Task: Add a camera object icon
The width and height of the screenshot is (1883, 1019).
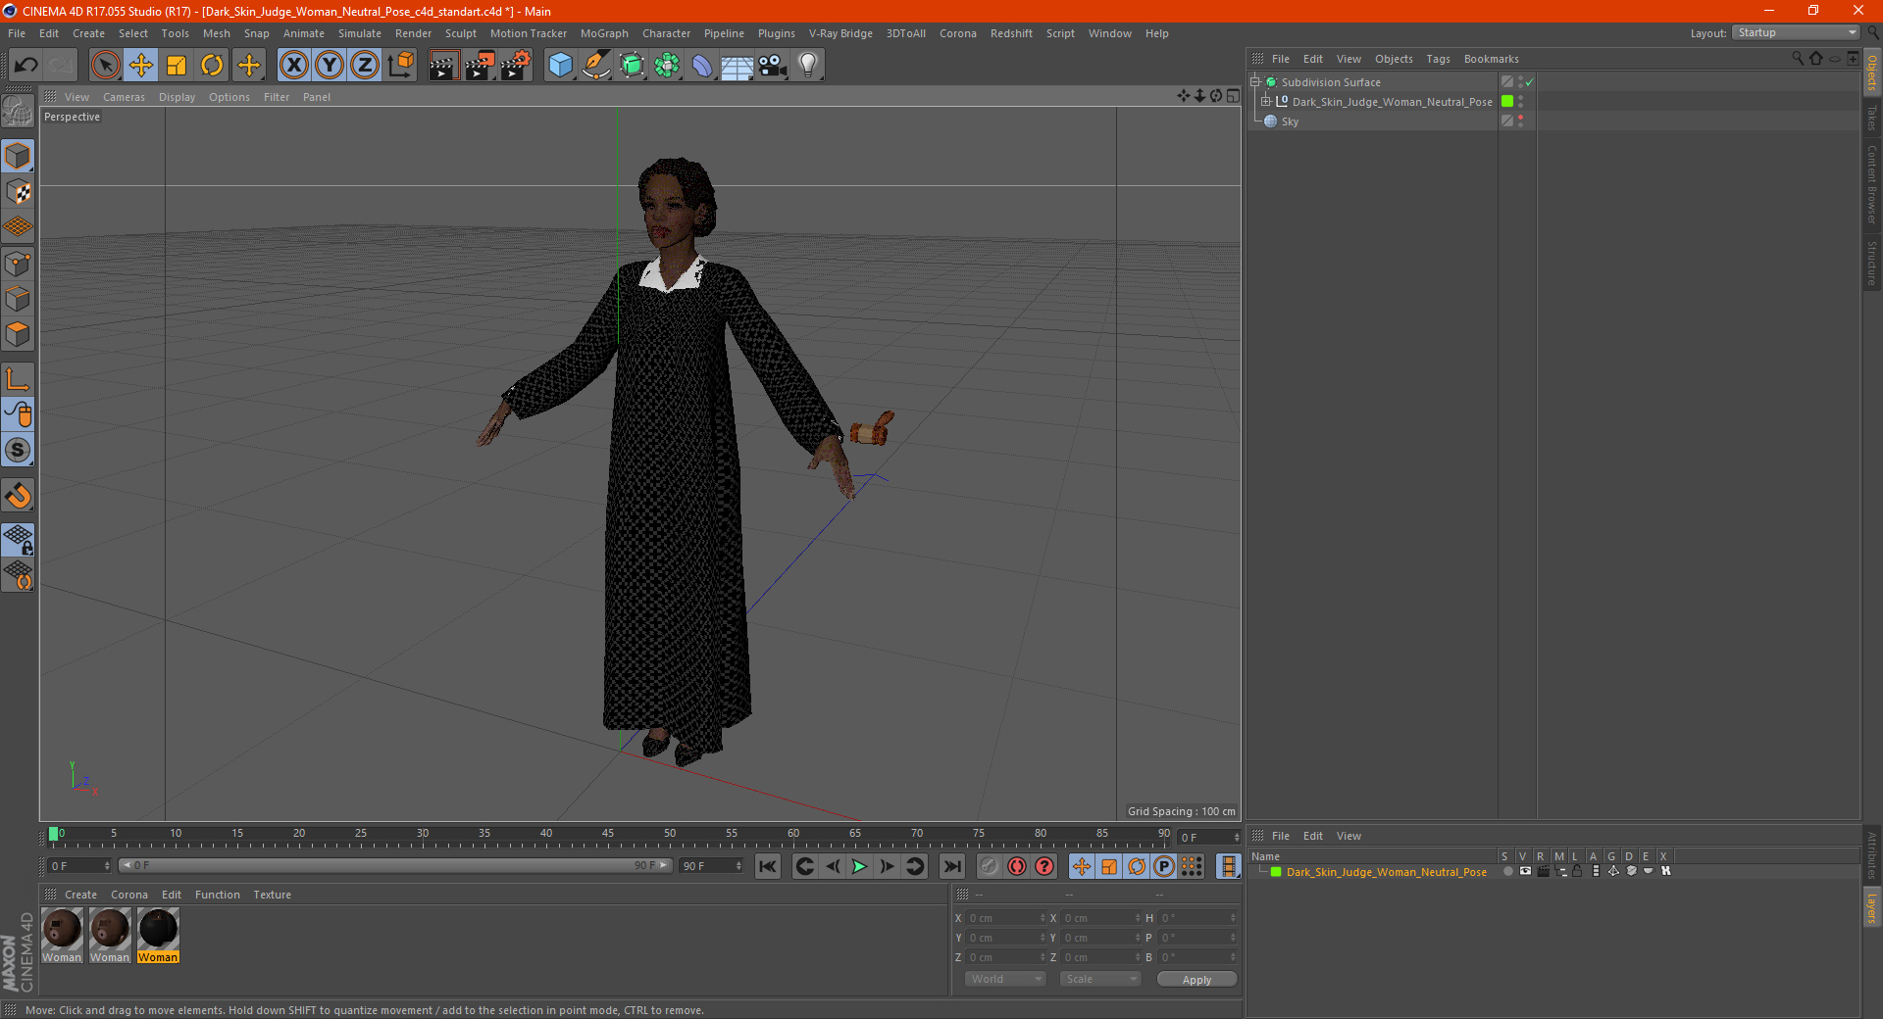Action: 773,66
